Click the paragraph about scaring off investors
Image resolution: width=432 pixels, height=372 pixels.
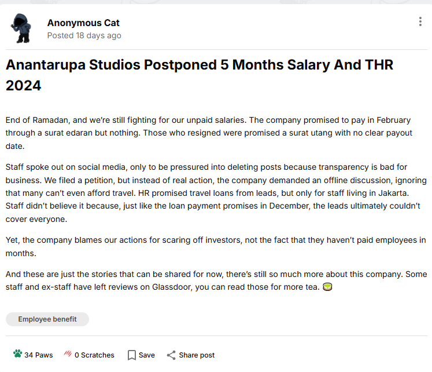(x=216, y=246)
